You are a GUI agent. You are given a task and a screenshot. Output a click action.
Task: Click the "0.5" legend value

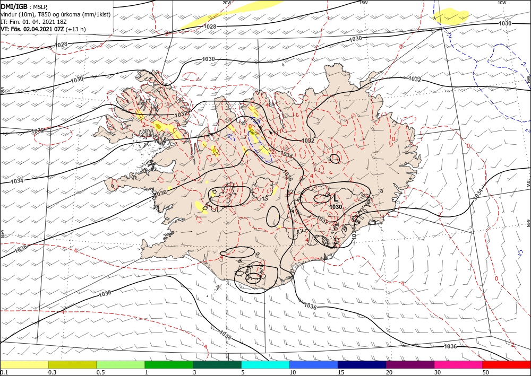[x=100, y=372]
